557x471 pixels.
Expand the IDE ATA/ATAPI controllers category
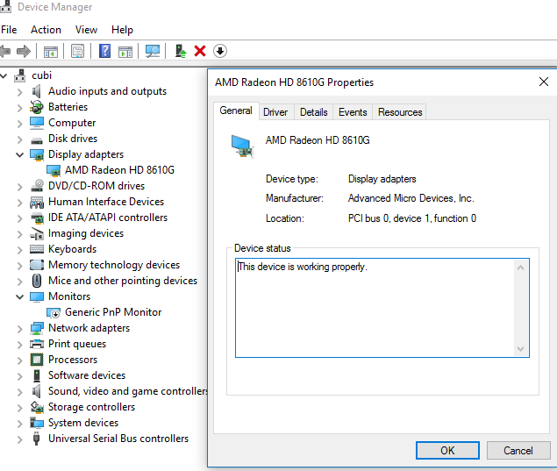20,218
